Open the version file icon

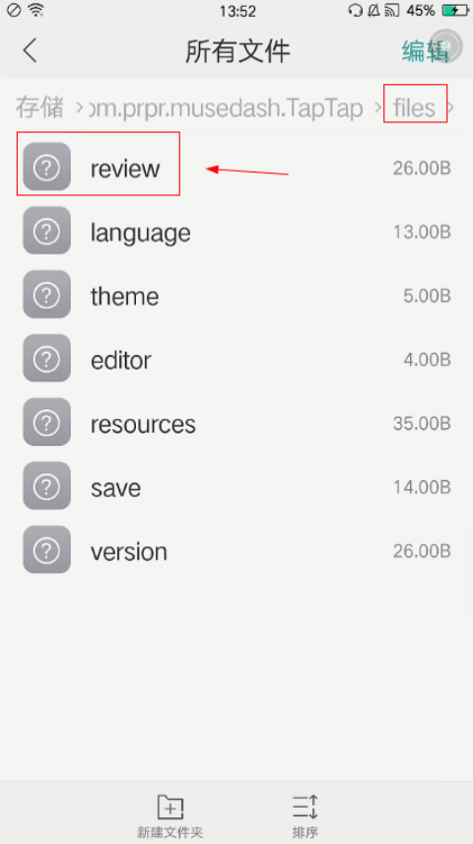click(x=47, y=550)
